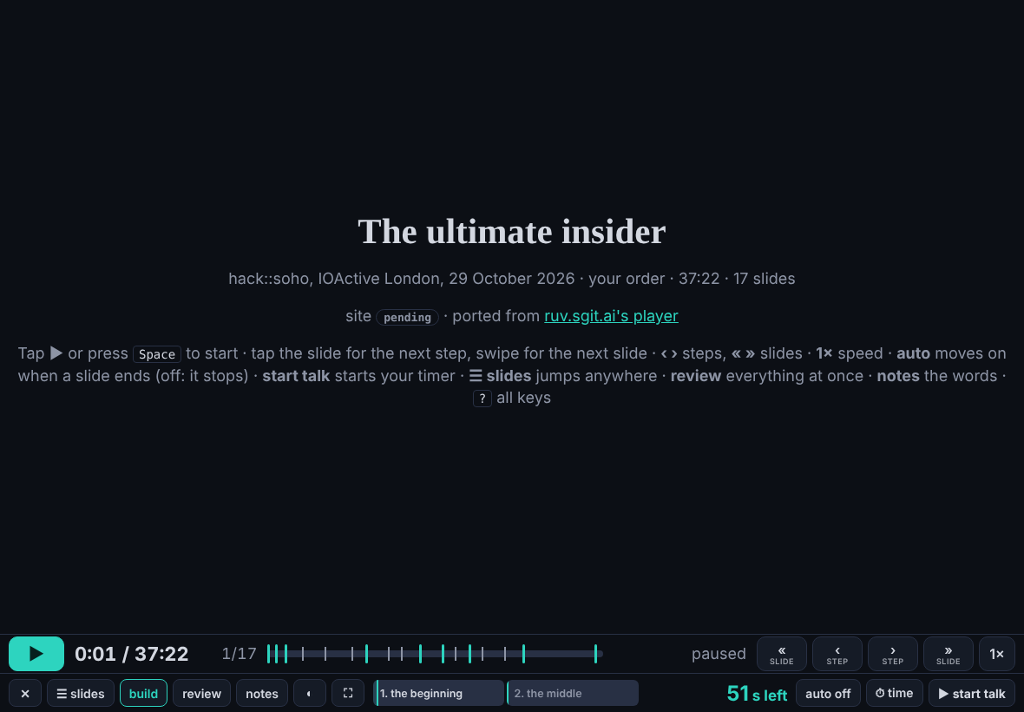The height and width of the screenshot is (712, 1024).
Task: Click the 'Space' key hint
Action: point(157,354)
